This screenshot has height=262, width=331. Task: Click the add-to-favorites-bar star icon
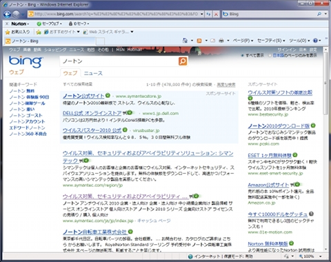pos(39,32)
